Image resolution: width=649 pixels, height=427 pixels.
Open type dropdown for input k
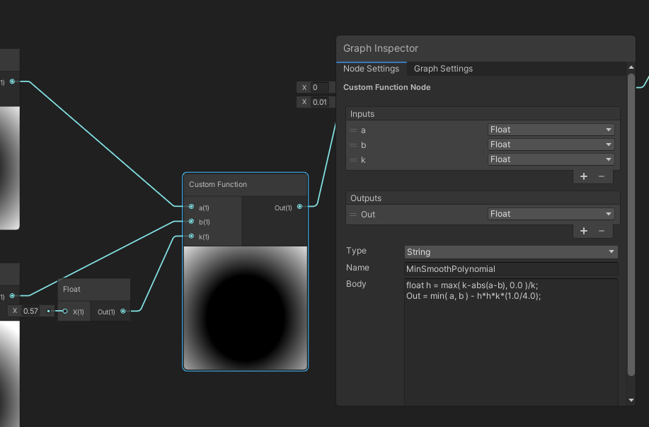[551, 159]
